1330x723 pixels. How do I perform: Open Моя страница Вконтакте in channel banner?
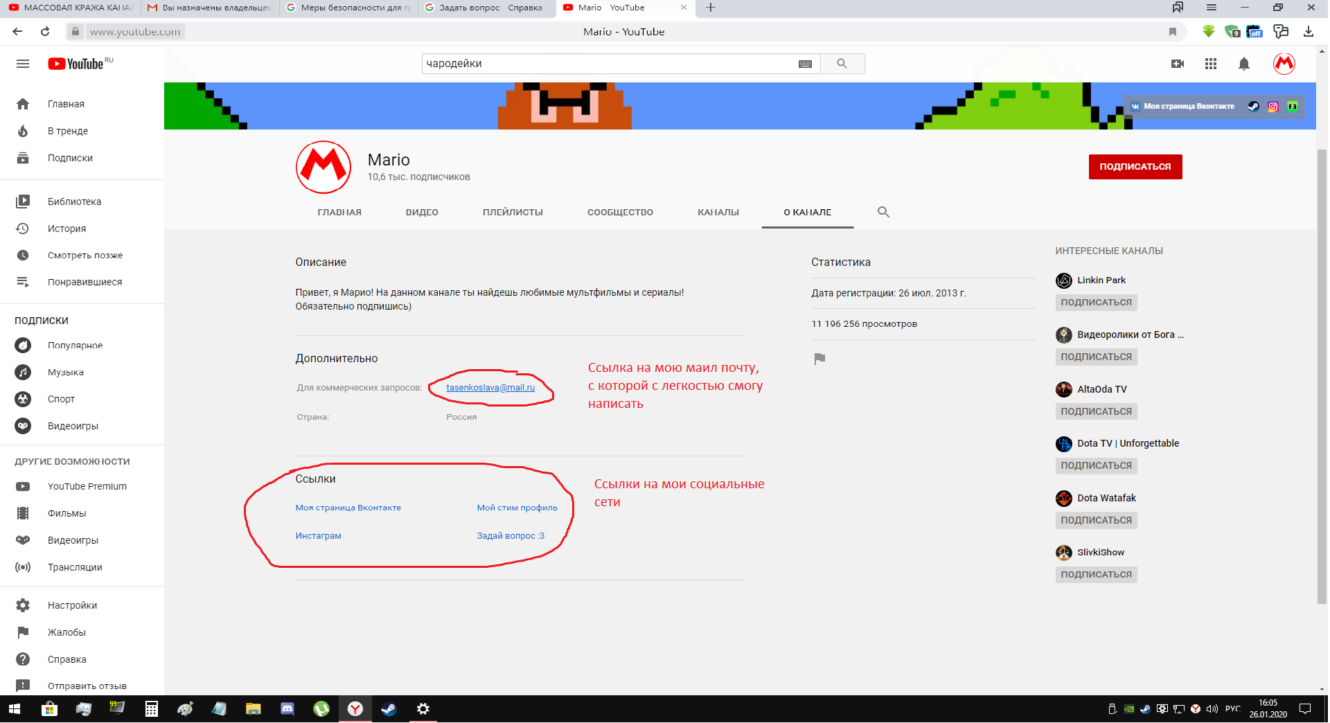[1182, 107]
